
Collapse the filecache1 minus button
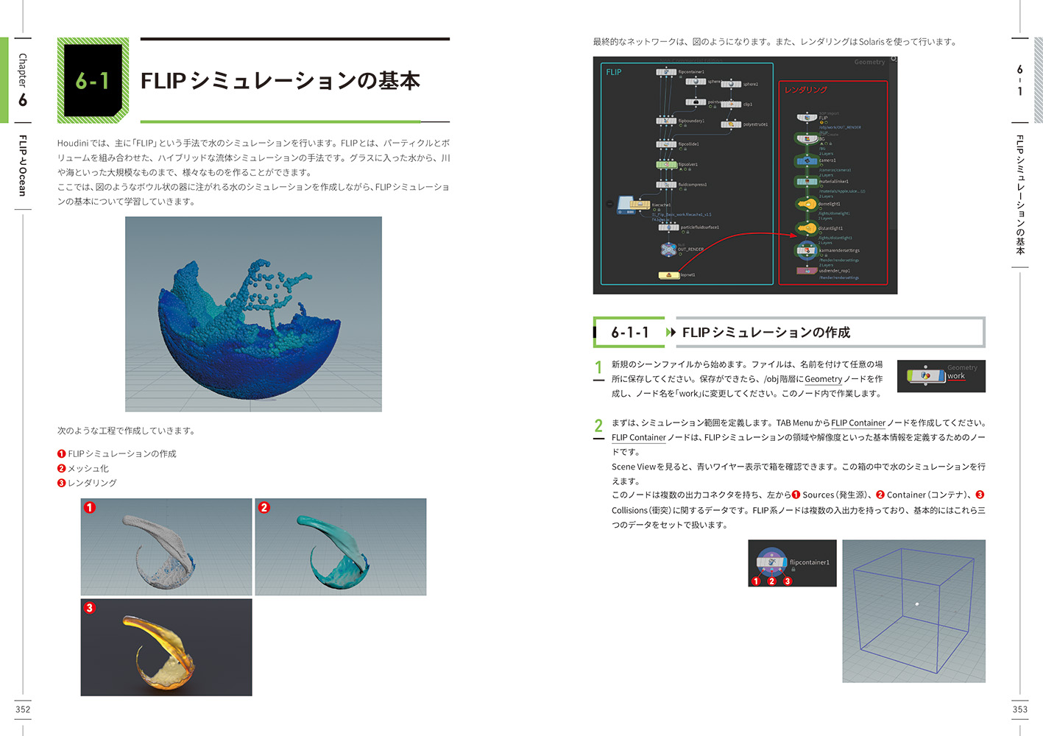click(609, 204)
